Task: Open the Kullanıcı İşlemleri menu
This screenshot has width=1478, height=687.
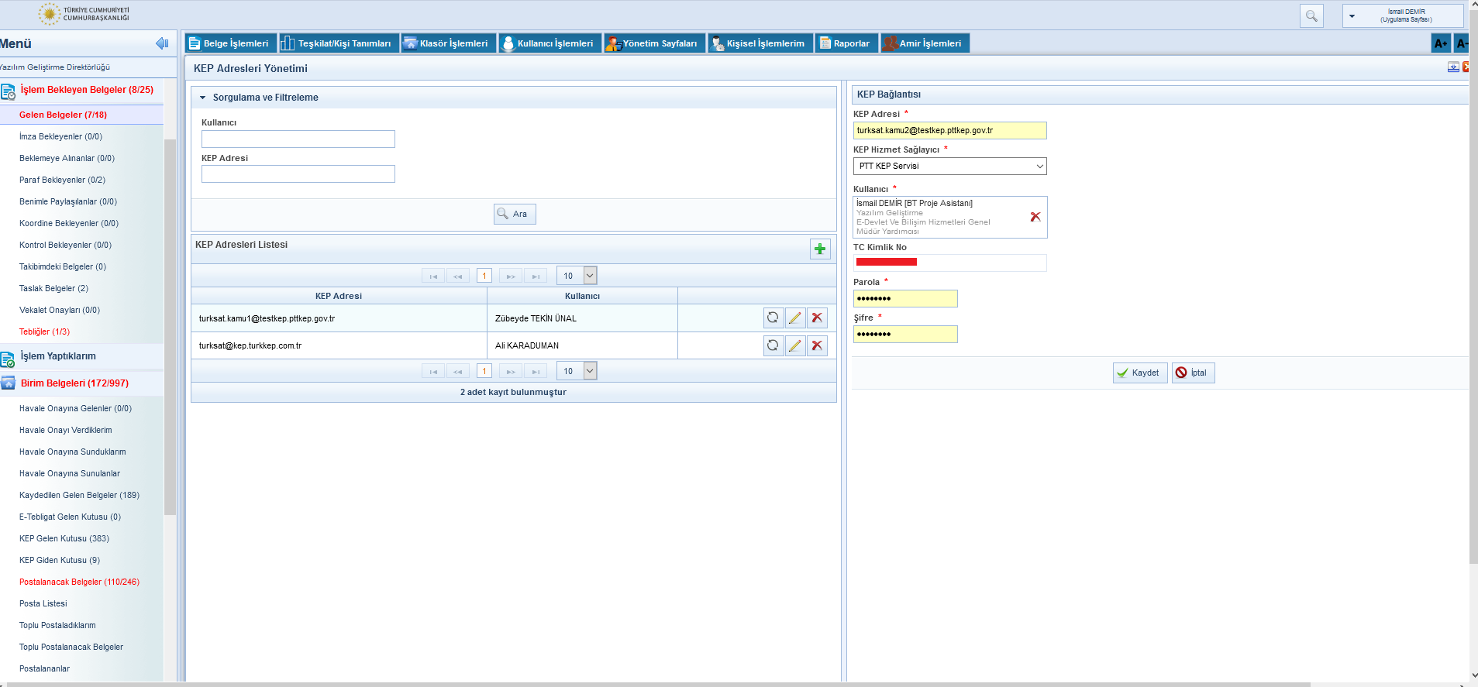Action: tap(549, 43)
